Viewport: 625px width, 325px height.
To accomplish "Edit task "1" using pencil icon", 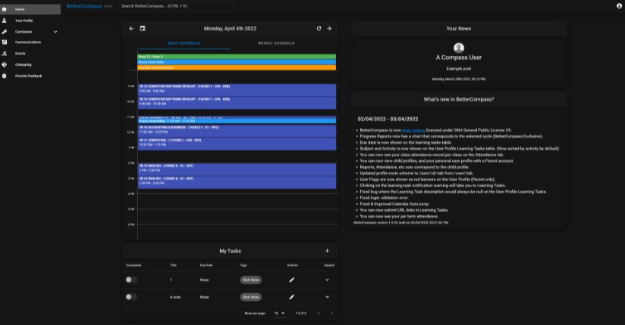I will click(x=292, y=280).
